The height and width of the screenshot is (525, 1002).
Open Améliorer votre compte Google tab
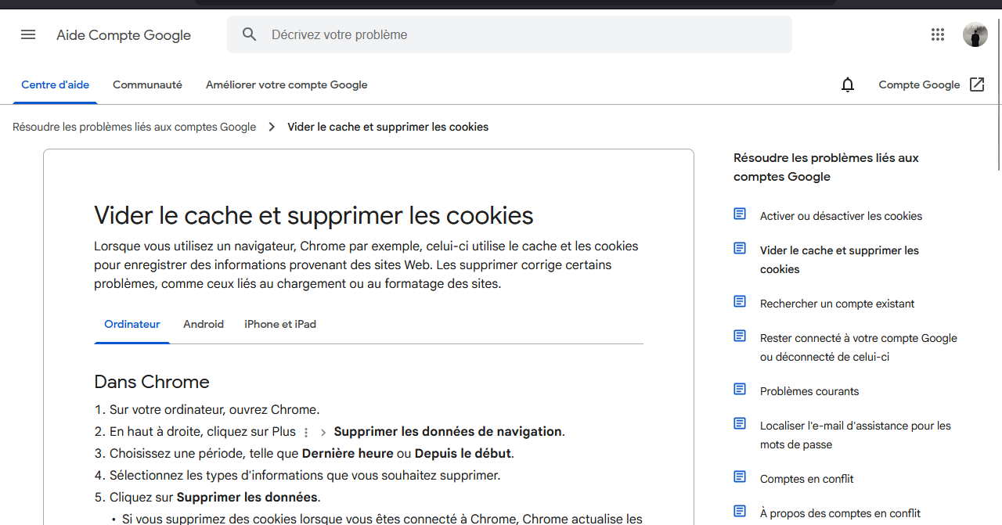coord(287,85)
